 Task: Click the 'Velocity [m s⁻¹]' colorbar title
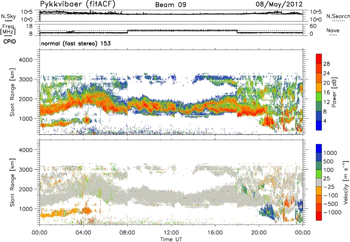[x=346, y=182]
